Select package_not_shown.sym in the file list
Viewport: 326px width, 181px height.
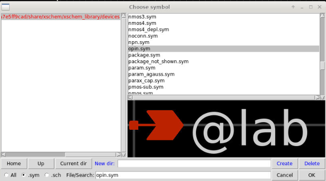coord(224,62)
